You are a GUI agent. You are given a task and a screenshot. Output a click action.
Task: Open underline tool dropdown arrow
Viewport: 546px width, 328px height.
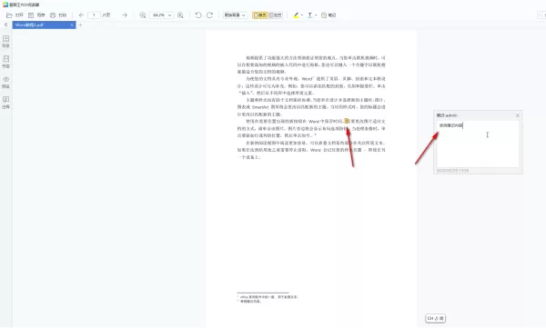pyautogui.click(x=316, y=15)
